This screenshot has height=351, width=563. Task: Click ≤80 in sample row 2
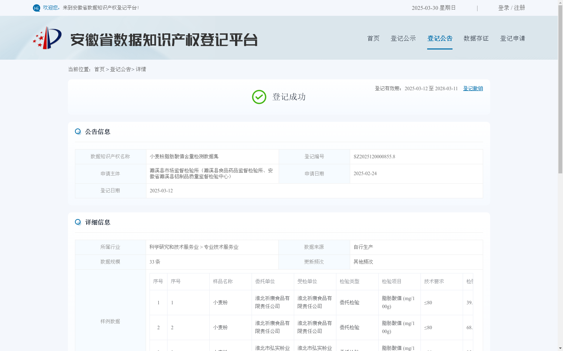[428, 327]
